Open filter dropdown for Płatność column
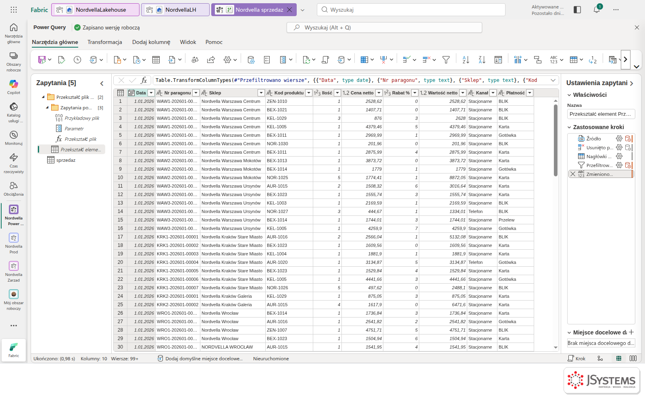The height and width of the screenshot is (397, 645). [530, 93]
